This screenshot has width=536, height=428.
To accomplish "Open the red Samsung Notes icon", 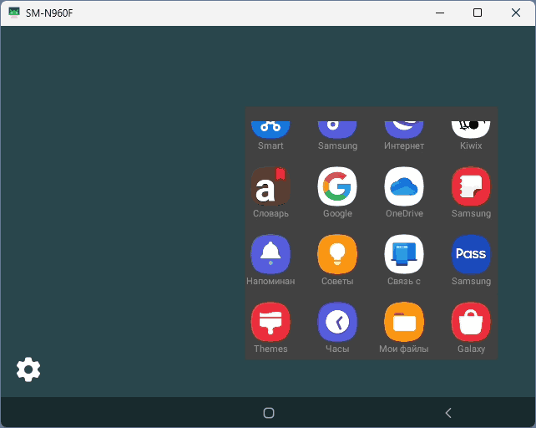I will 471,186.
